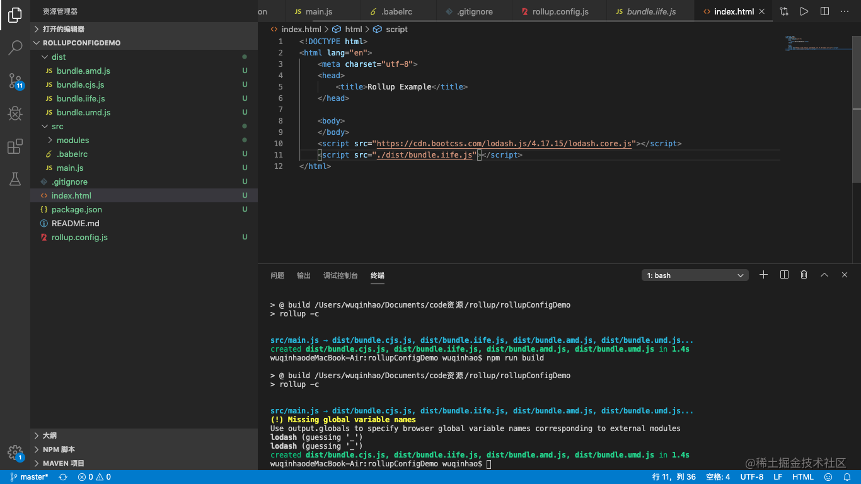861x484 pixels.
Task: Change language mode via HTML status item
Action: 803,477
